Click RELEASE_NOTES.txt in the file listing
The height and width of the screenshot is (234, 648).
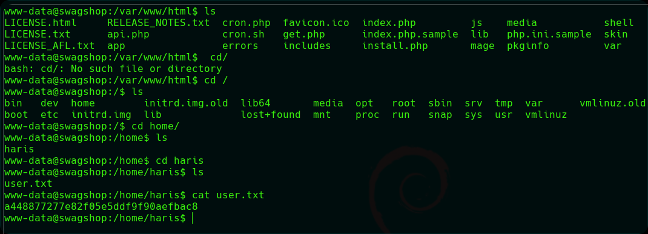coord(158,23)
